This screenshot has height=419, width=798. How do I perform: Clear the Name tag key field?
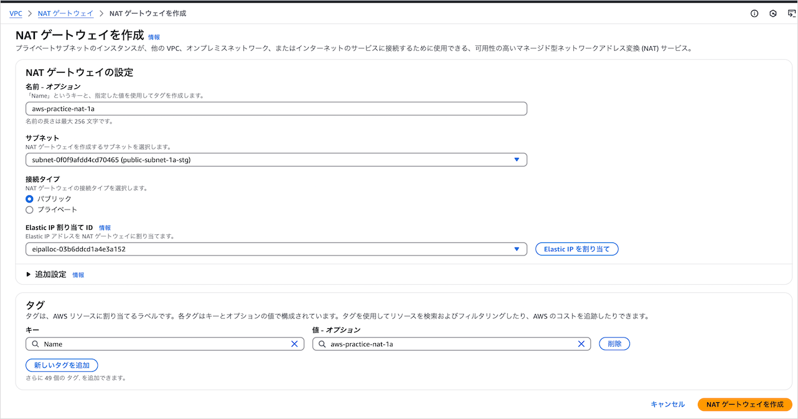coord(294,344)
